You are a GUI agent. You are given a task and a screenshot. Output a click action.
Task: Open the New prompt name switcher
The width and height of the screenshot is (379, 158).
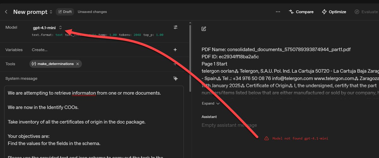click(33, 12)
